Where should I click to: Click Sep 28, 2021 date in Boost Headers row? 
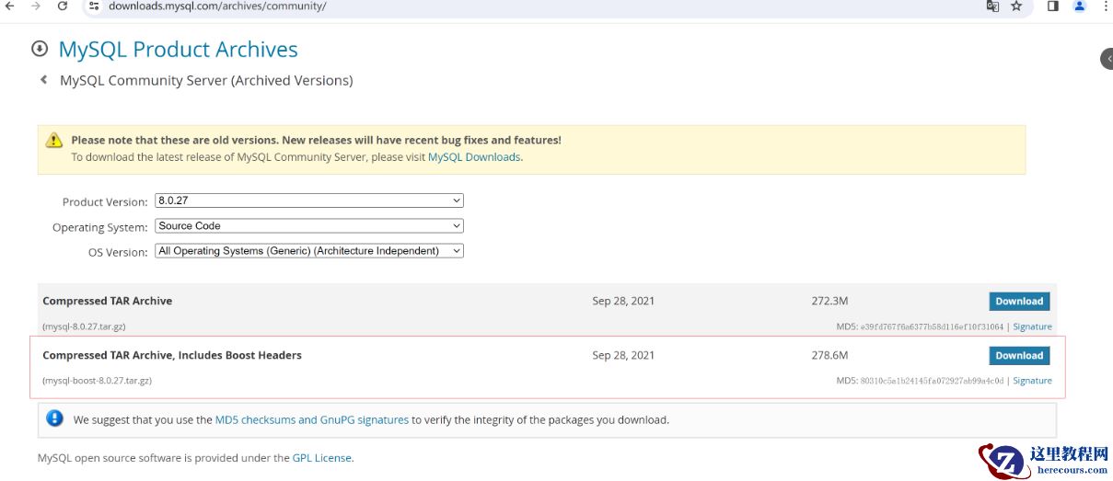point(623,355)
